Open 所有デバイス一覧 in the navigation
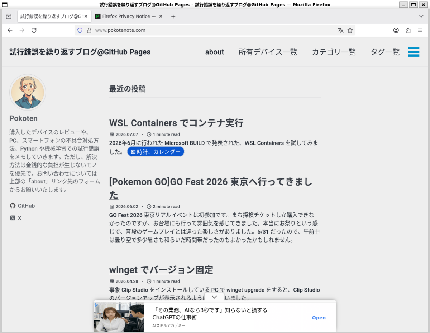430x333 pixels. point(268,52)
